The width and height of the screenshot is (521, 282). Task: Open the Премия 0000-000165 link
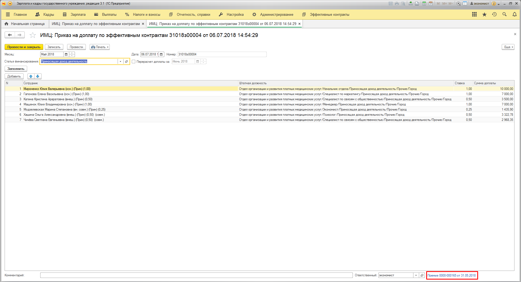click(x=451, y=275)
